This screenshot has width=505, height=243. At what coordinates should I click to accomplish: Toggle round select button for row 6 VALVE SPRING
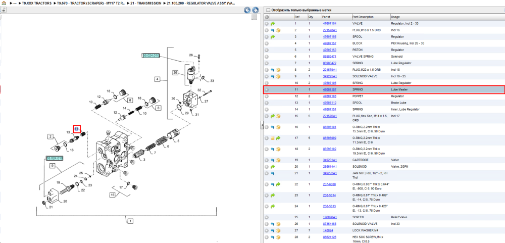point(267,57)
